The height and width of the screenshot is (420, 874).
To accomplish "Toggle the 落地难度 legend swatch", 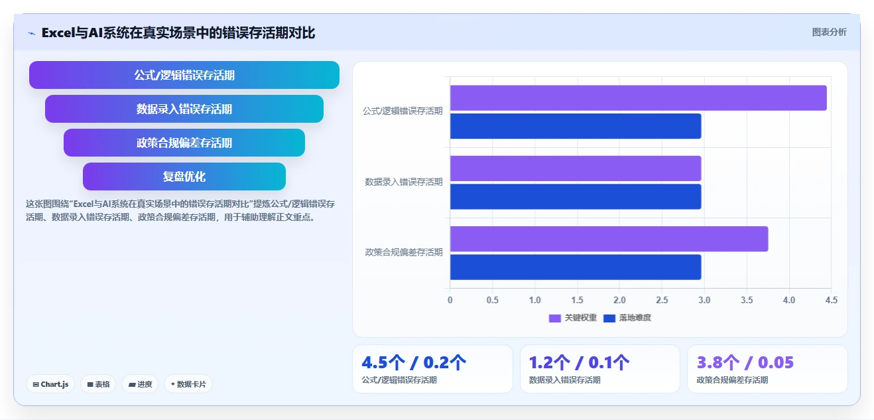I will [610, 318].
